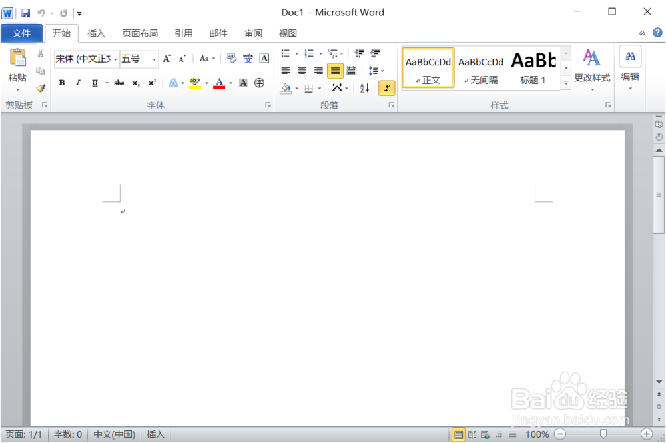666x443 pixels.
Task: Toggle center alignment for the paragraph
Action: click(x=302, y=71)
